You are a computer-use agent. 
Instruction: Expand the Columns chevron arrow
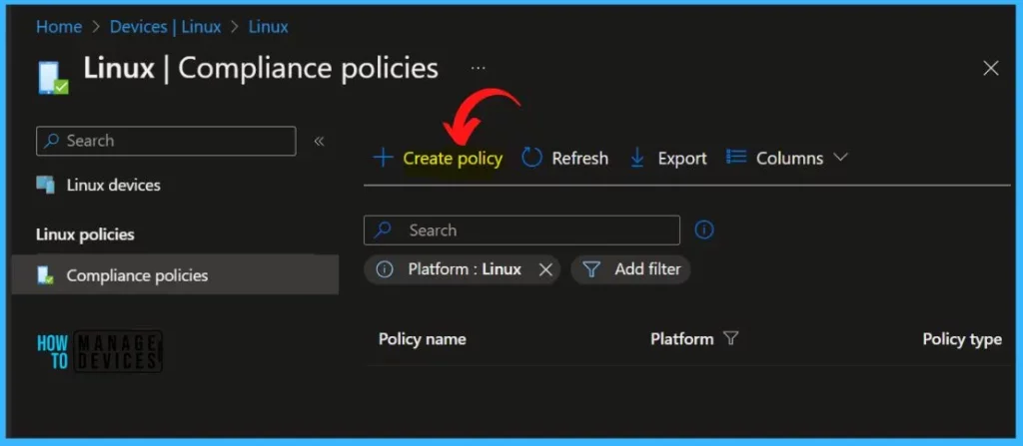840,157
